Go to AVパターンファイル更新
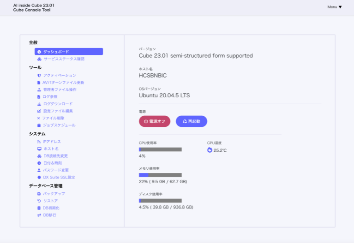 pos(63,83)
